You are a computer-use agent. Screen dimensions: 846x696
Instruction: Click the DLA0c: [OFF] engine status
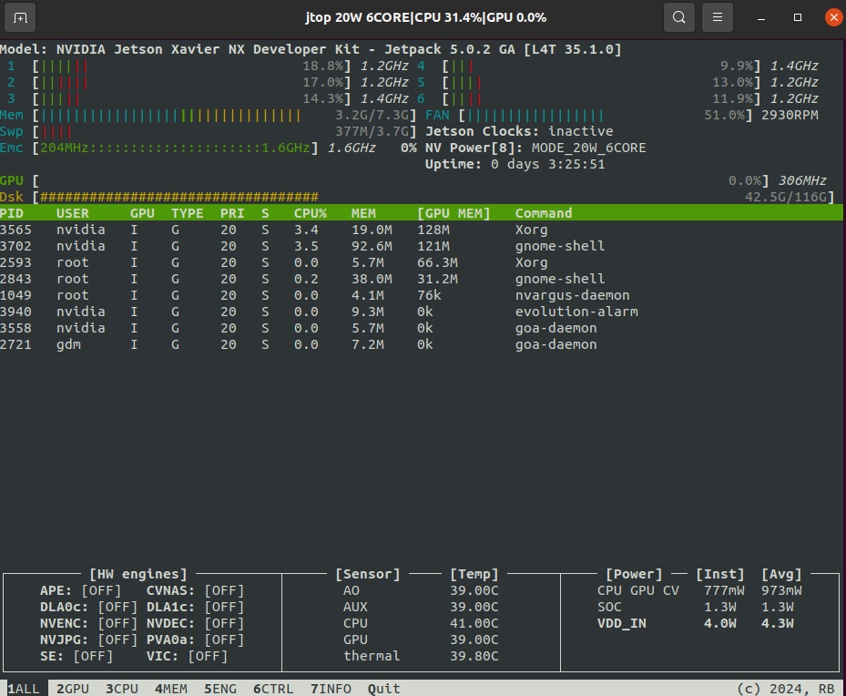[x=89, y=607]
